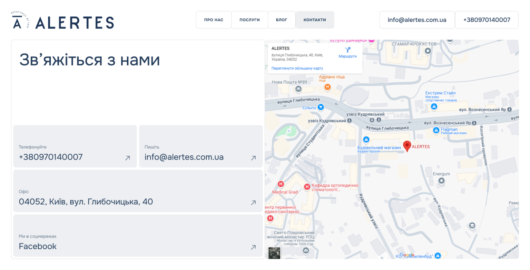This screenshot has width=530, height=270.
Task: Select the КОНТАКТИ navigation tab
Action: click(315, 20)
